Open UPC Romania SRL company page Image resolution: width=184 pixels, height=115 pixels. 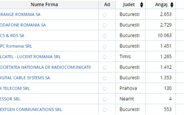click(16, 46)
